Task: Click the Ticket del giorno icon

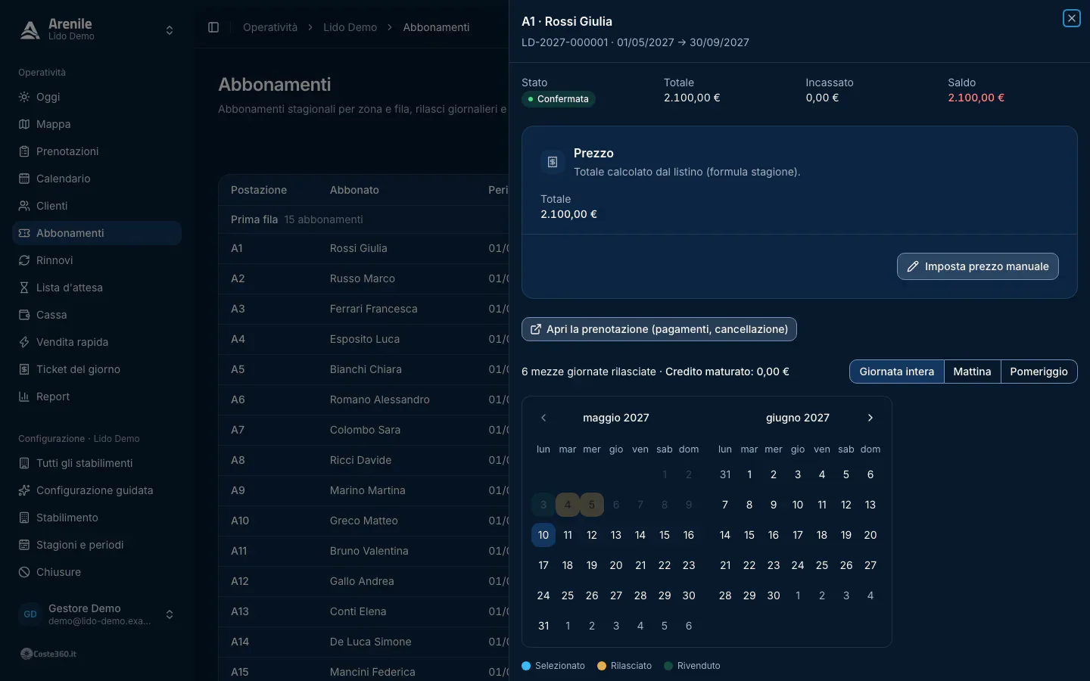Action: pyautogui.click(x=24, y=369)
